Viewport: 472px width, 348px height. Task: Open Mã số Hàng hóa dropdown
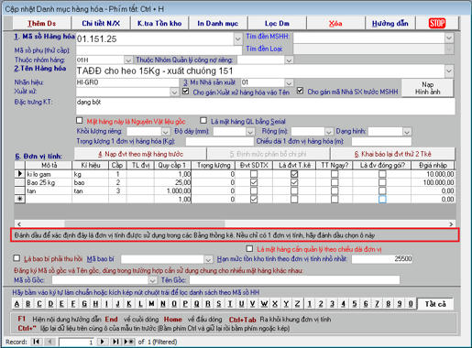[x=238, y=39]
